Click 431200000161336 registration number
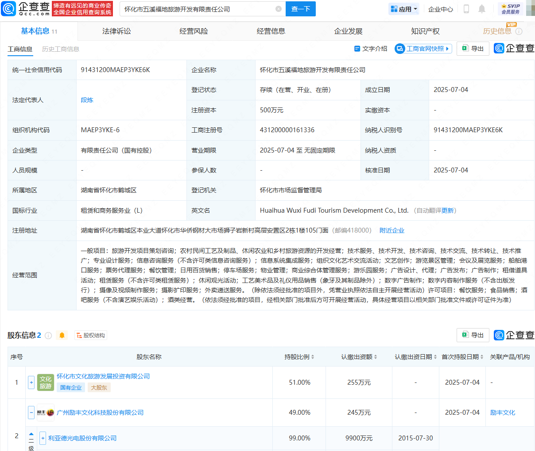 (287, 130)
